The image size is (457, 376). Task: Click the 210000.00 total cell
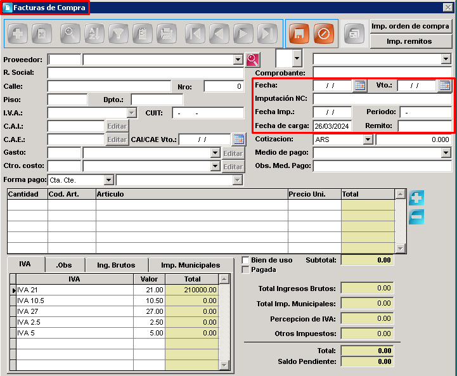point(192,290)
